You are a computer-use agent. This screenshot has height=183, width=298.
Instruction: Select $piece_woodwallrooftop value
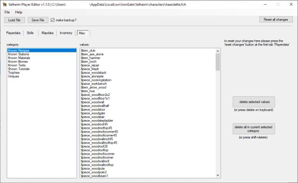click(148, 165)
